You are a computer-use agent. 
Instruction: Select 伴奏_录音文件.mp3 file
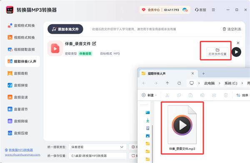(x=182, y=128)
